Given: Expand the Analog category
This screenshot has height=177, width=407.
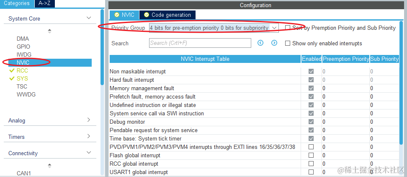Looking at the screenshot, I should [89, 120].
